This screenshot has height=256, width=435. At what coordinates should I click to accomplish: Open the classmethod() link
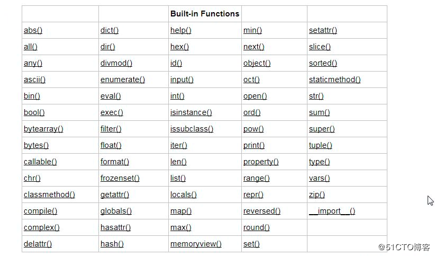(49, 195)
